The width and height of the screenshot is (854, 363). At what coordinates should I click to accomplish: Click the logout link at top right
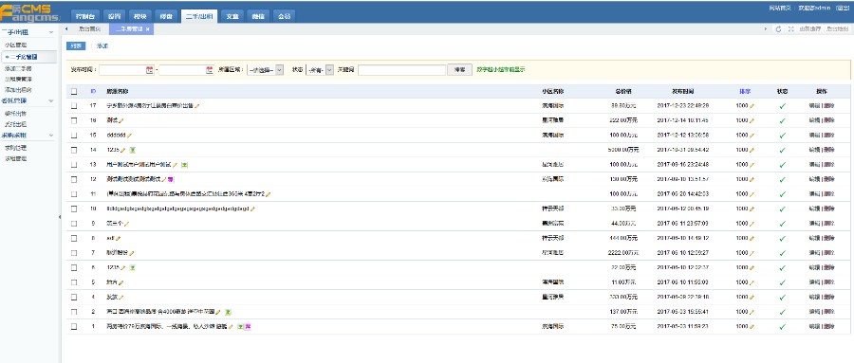[842, 9]
